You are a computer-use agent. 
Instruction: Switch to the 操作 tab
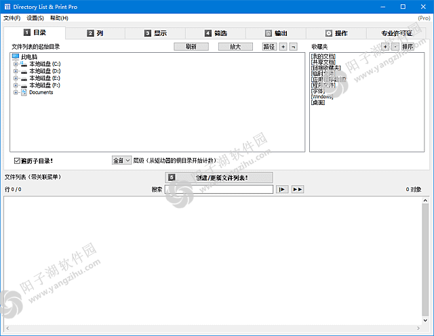(x=336, y=33)
